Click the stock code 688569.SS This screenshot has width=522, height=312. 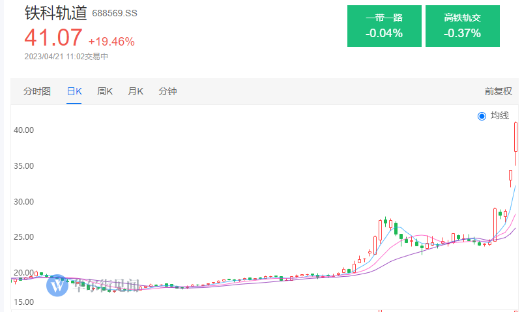click(x=115, y=13)
